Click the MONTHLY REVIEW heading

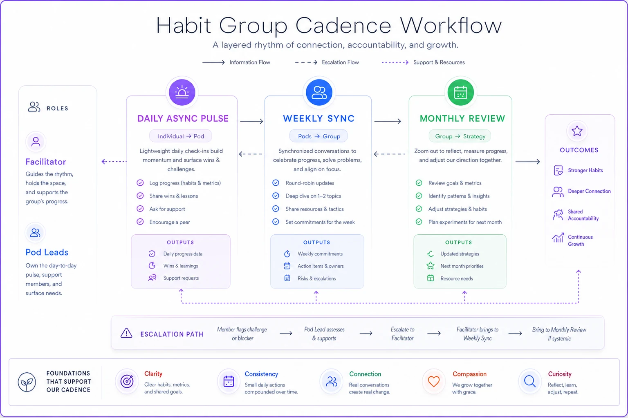pyautogui.click(x=462, y=118)
